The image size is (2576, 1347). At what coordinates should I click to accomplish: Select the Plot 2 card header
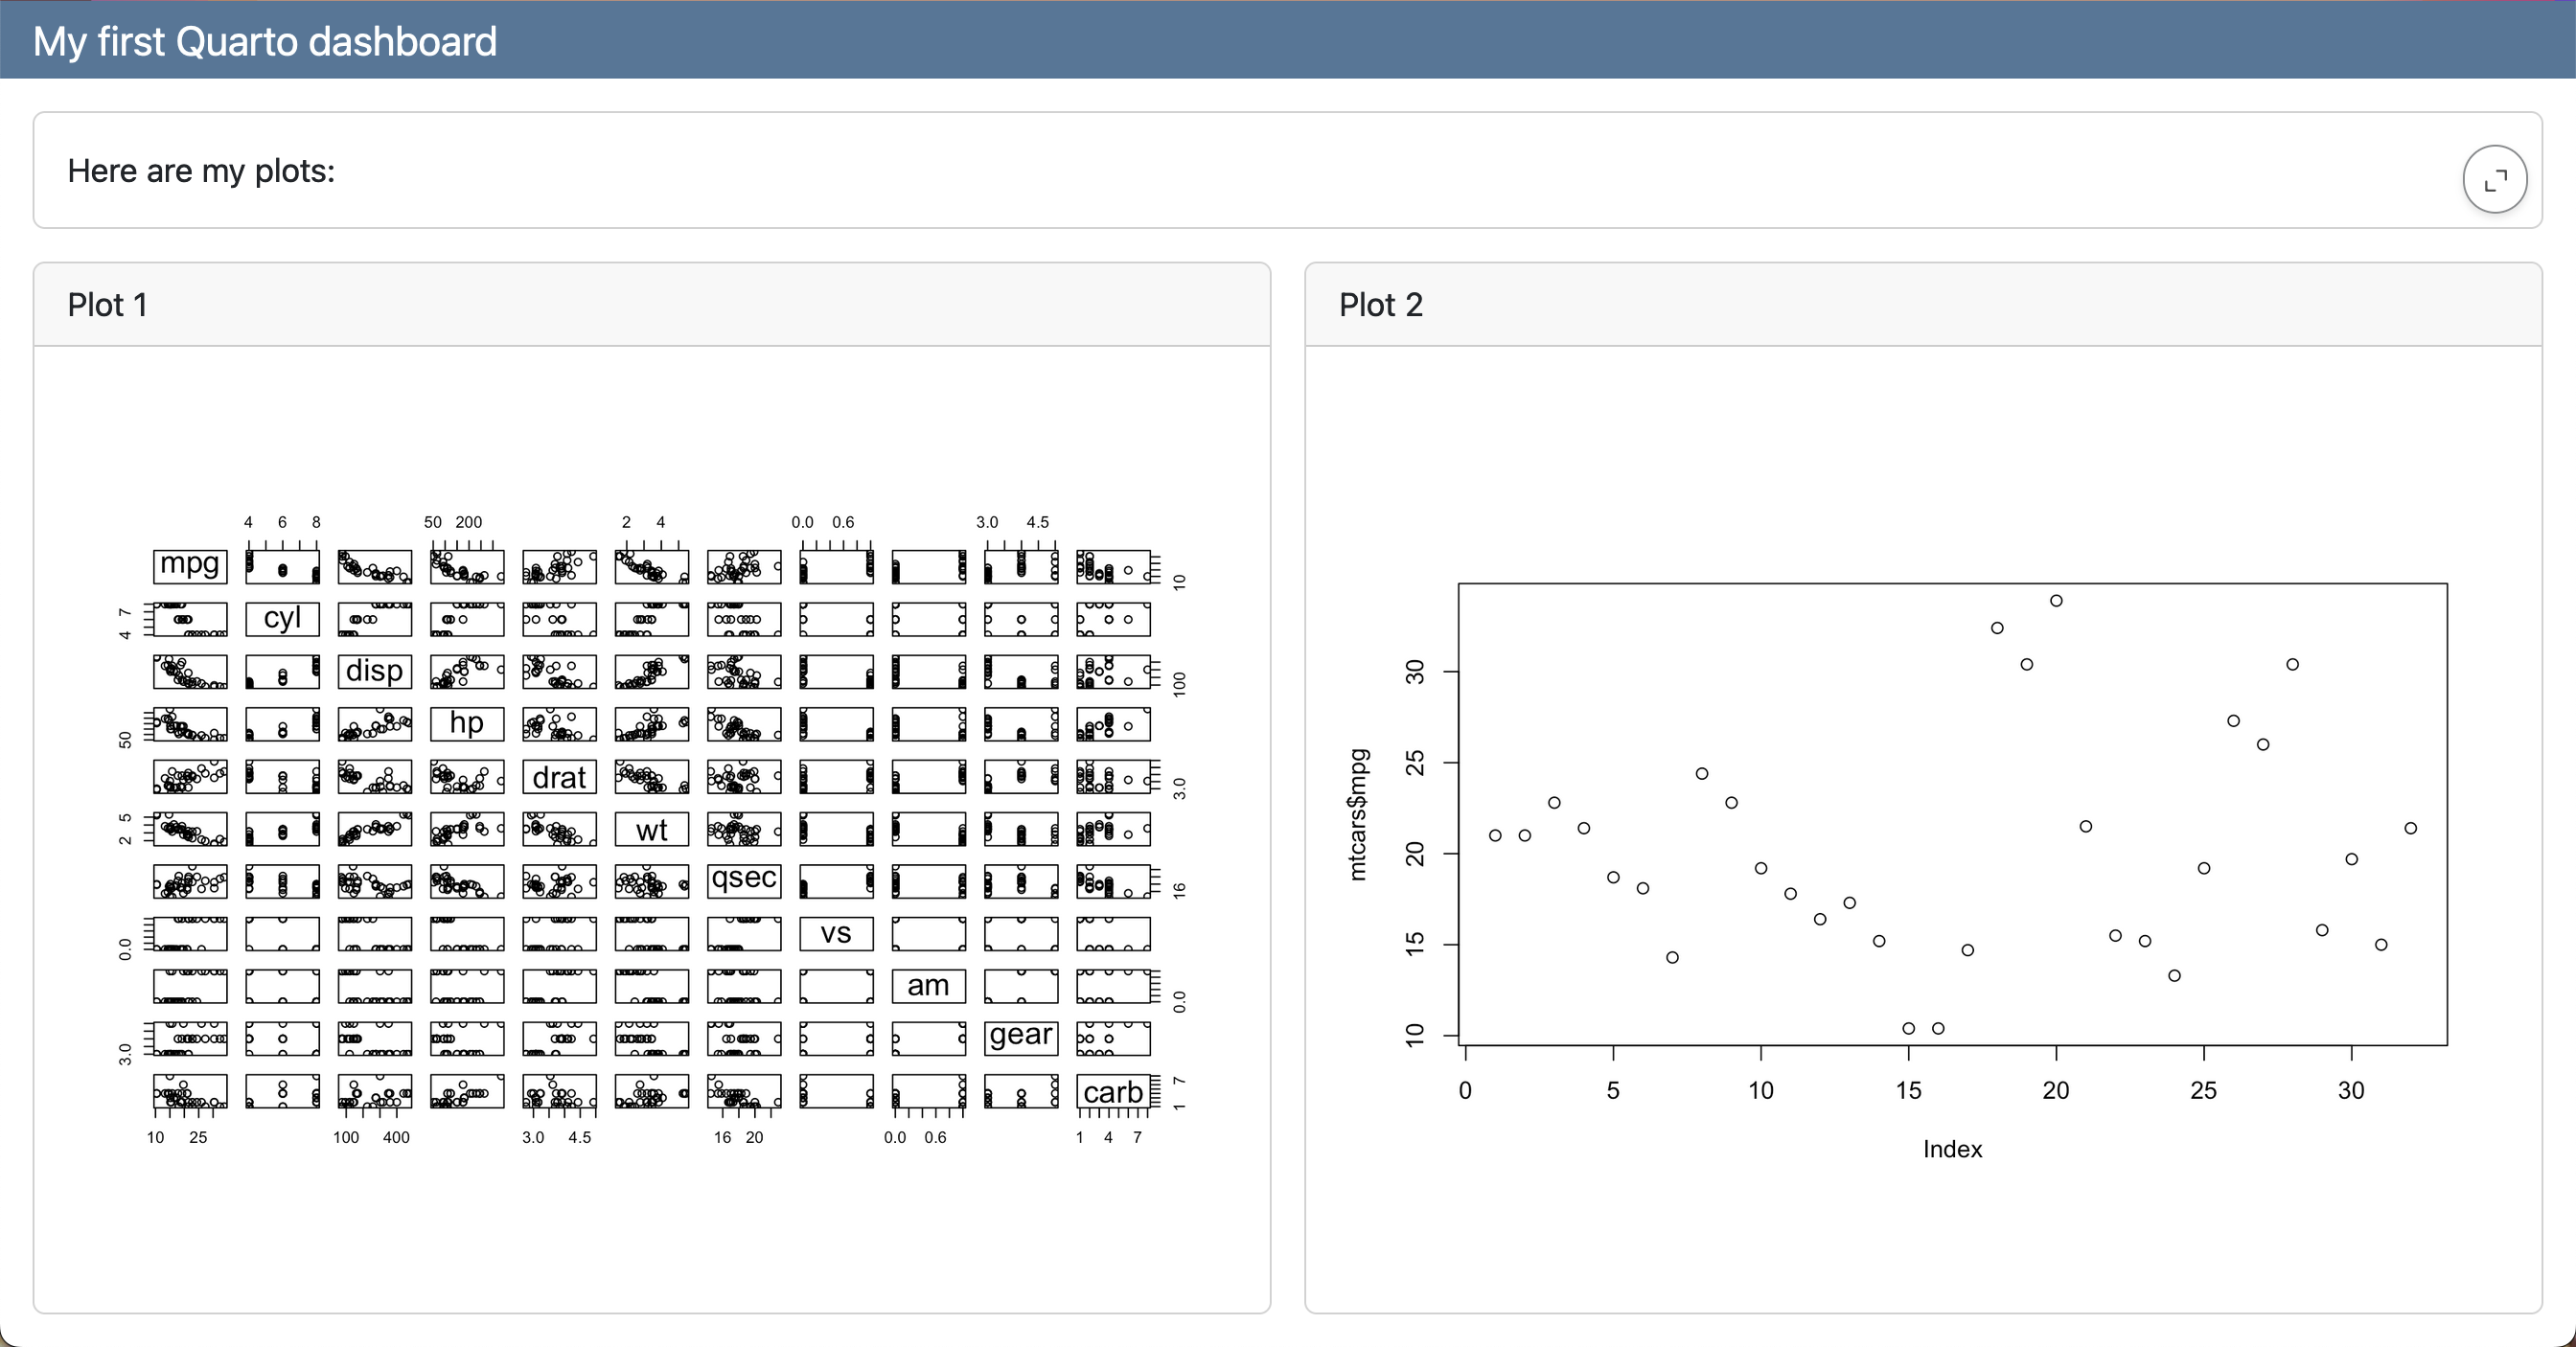pos(1922,305)
